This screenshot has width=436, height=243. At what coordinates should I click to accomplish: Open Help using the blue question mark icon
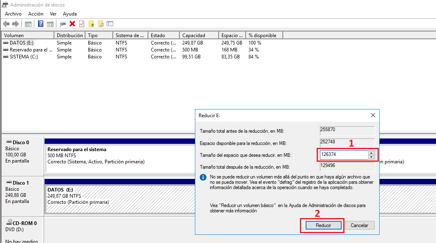point(40,24)
